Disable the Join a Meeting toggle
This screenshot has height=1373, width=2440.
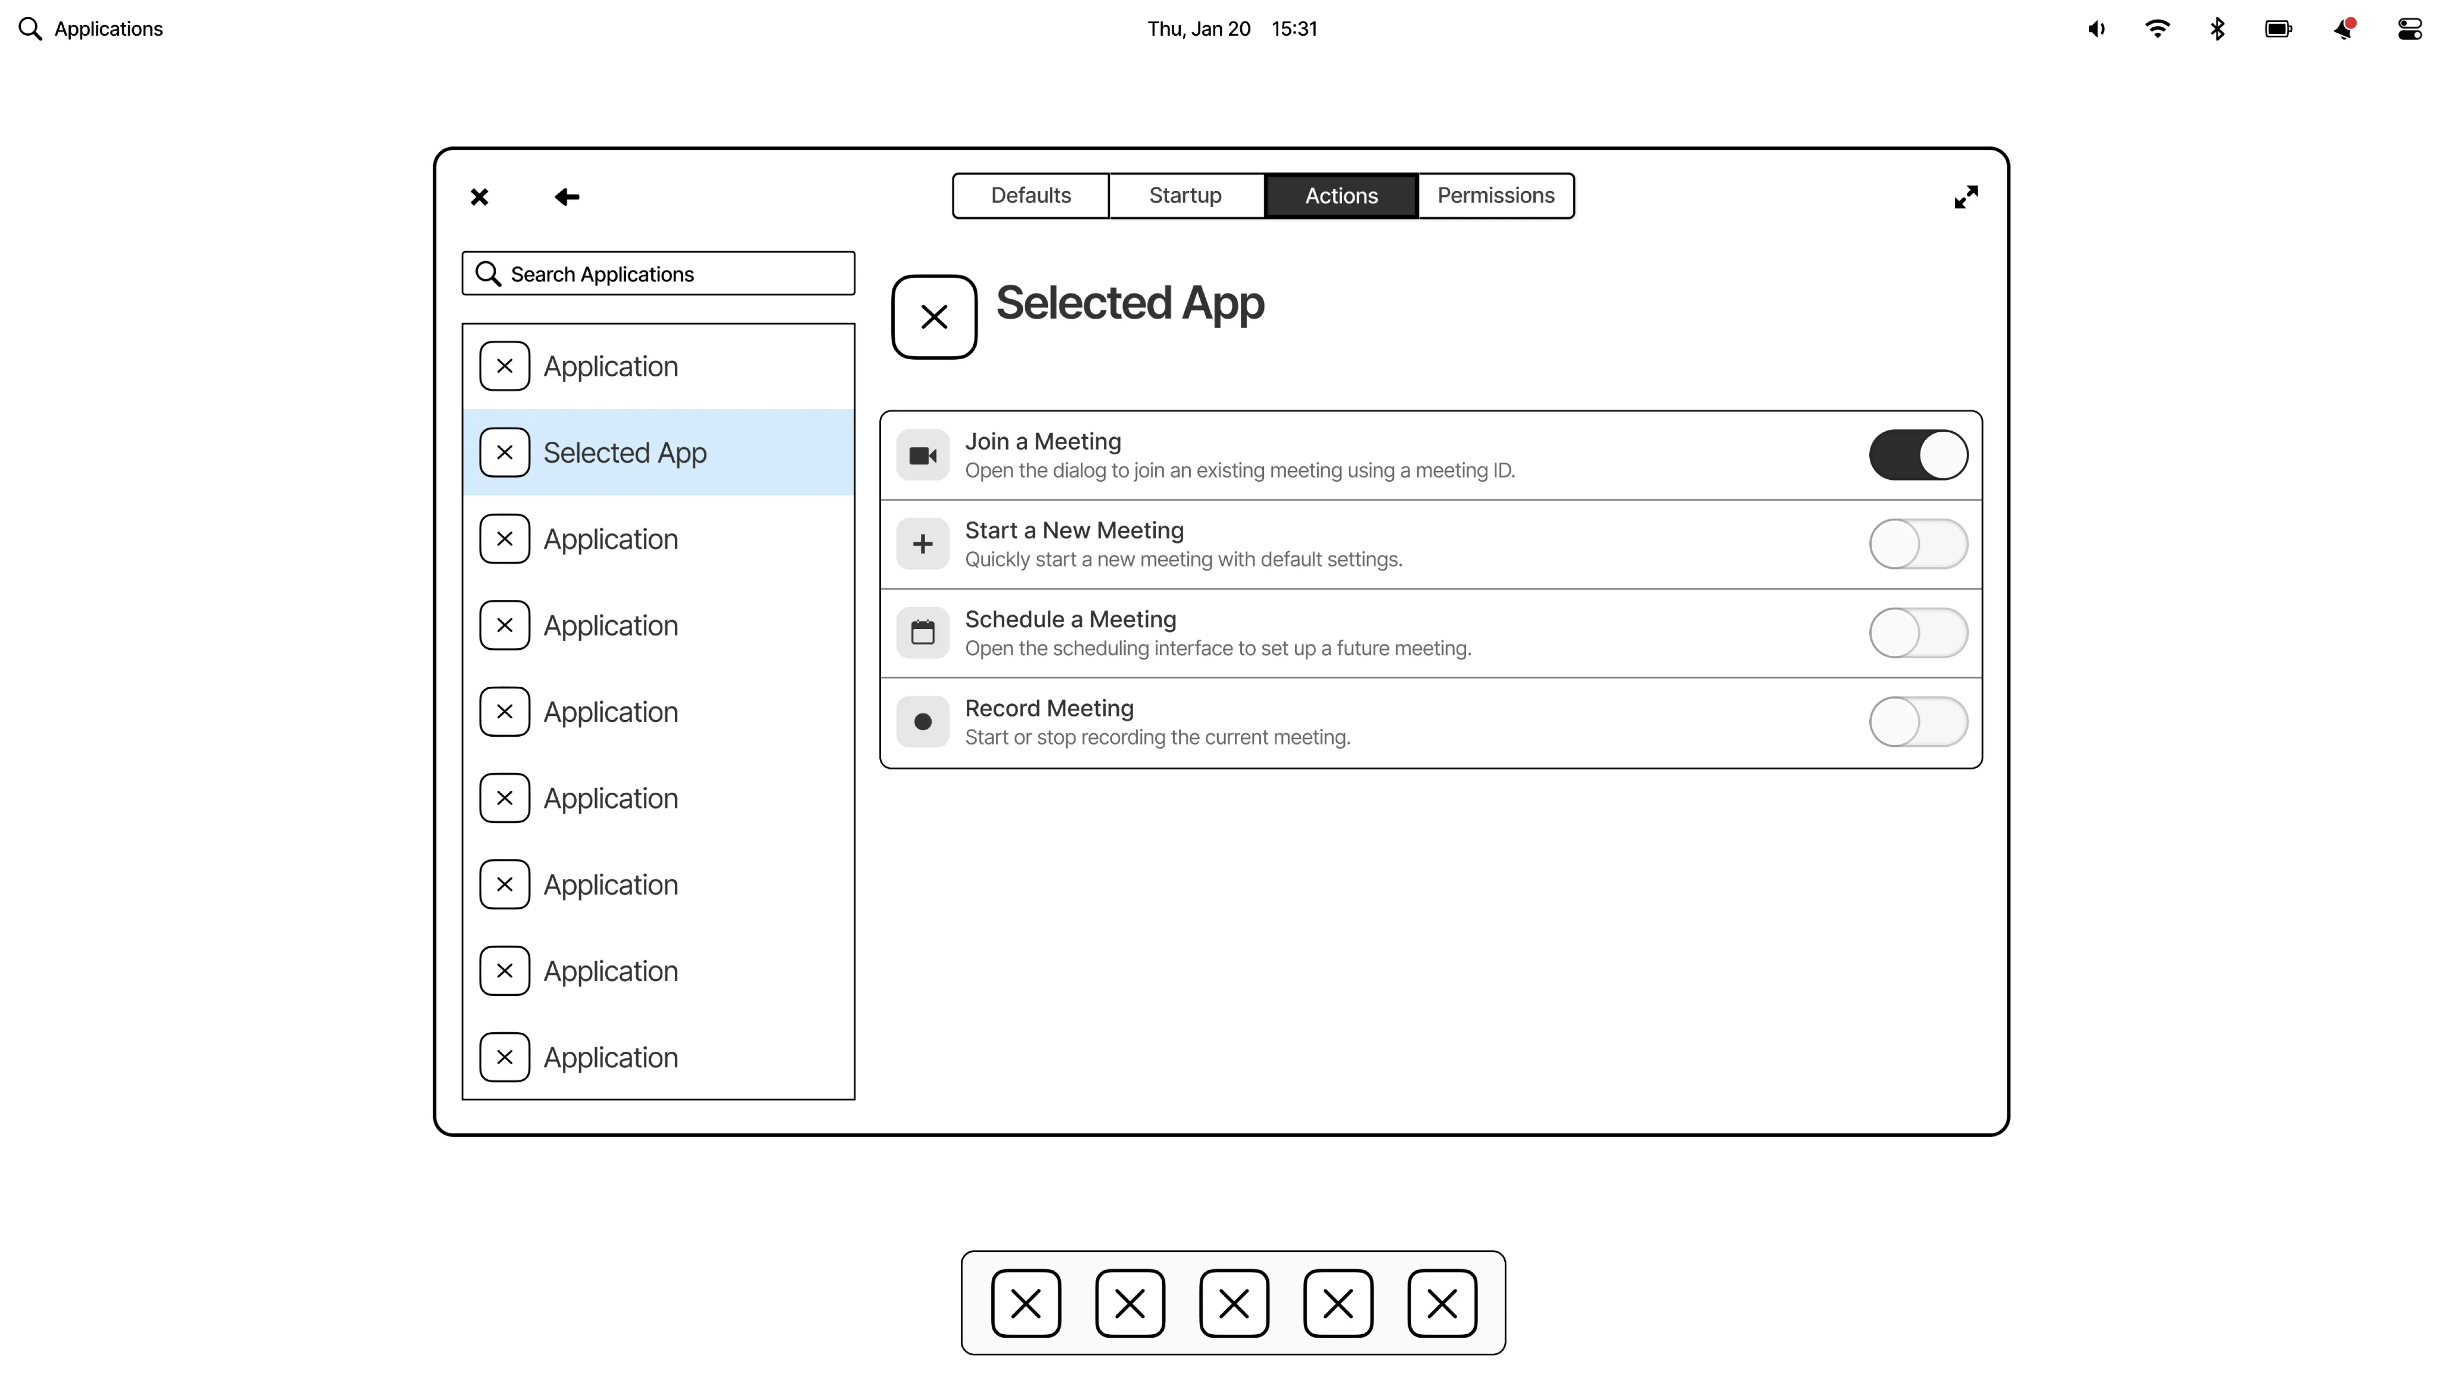point(1918,455)
